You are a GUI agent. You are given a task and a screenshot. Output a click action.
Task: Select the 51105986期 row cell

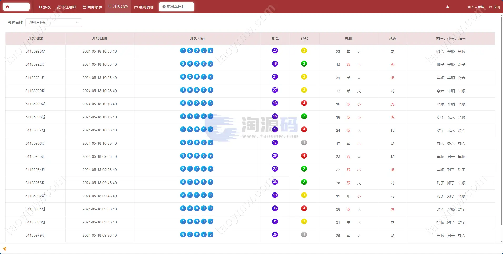(x=36, y=143)
